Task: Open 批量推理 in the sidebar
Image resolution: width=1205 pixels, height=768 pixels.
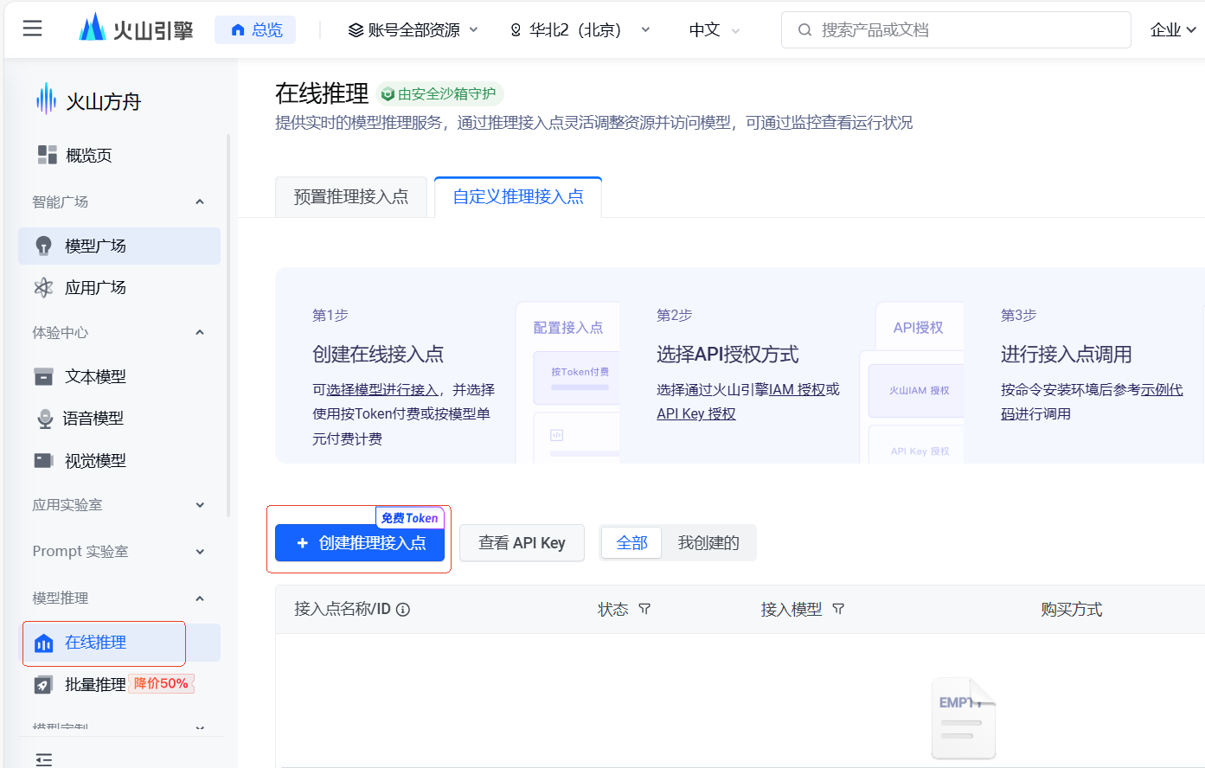Action: pyautogui.click(x=95, y=685)
